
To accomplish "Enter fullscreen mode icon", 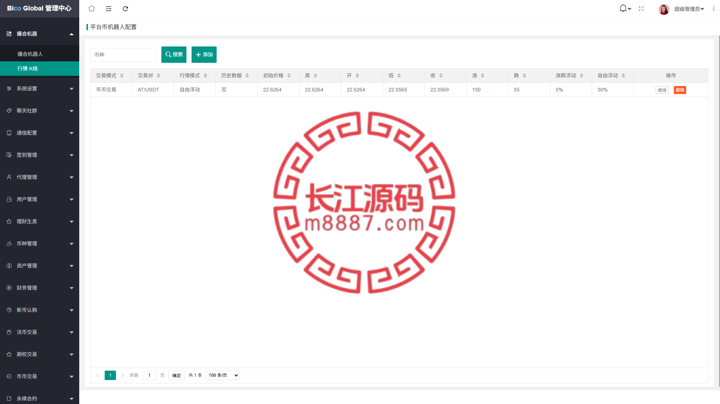I will click(641, 8).
